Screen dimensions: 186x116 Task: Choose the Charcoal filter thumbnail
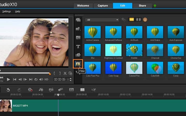155,50
